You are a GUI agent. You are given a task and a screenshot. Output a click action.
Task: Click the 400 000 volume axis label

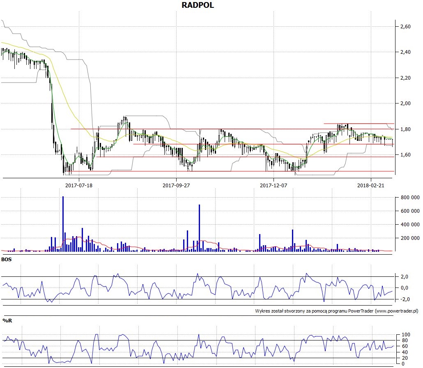coord(410,225)
